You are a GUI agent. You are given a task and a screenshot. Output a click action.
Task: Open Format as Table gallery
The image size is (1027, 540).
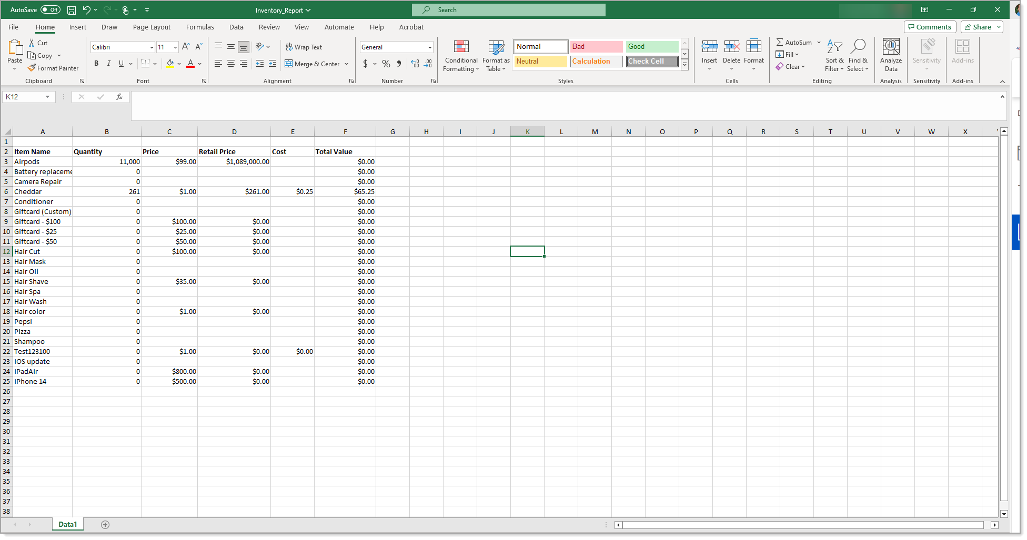(x=496, y=56)
